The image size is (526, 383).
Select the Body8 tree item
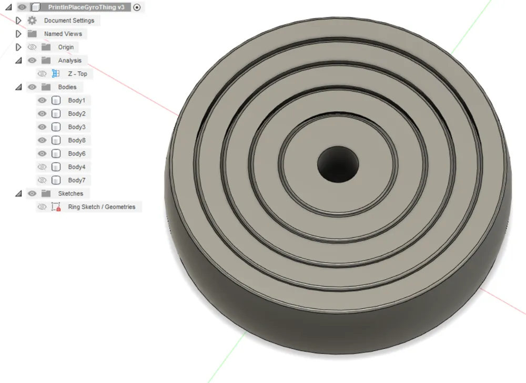pyautogui.click(x=77, y=140)
